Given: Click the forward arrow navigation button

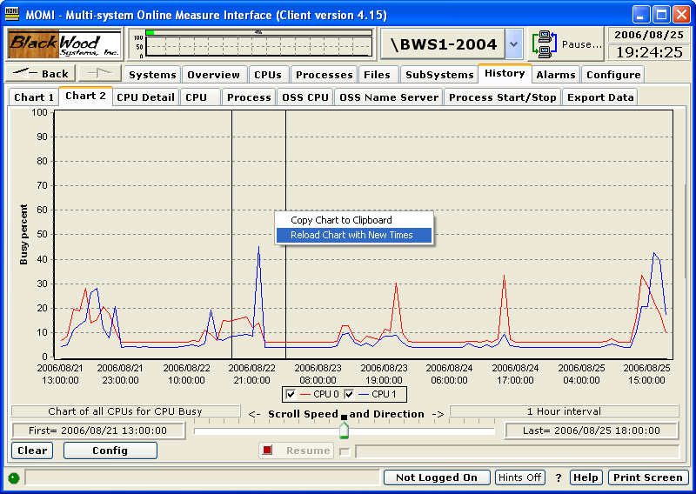Looking at the screenshot, I should pyautogui.click(x=100, y=73).
